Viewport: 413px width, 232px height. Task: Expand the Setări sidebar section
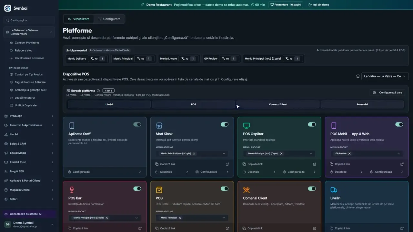click(29, 199)
